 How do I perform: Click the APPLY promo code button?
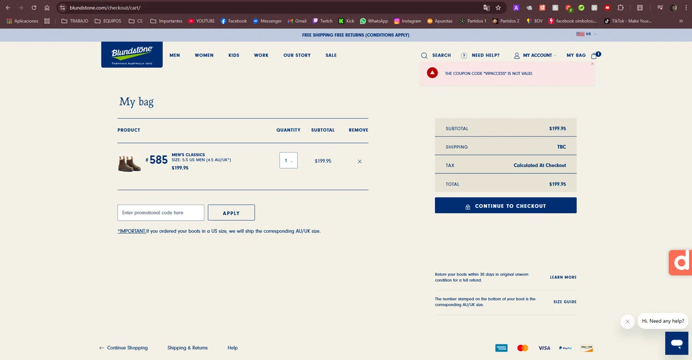(231, 212)
